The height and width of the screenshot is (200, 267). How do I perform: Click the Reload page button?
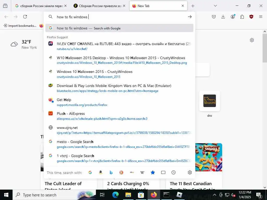[25, 17]
